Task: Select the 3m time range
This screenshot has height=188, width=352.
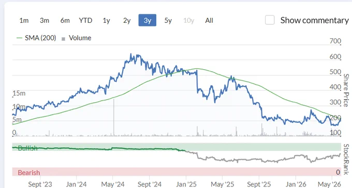Action: click(45, 20)
